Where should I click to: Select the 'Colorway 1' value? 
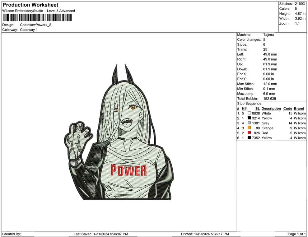(29, 30)
